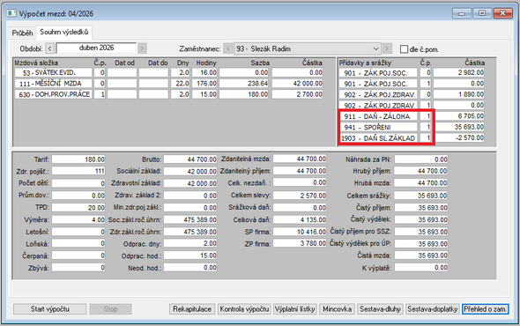Click the Start výpočtu button

[x=49, y=309]
